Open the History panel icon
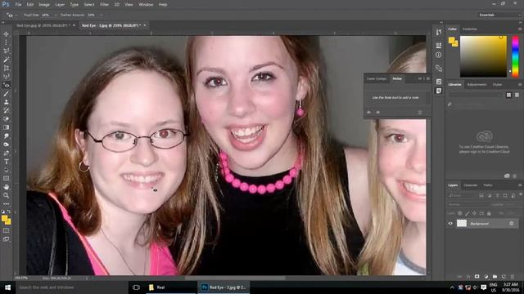The image size is (524, 294). pos(439,32)
